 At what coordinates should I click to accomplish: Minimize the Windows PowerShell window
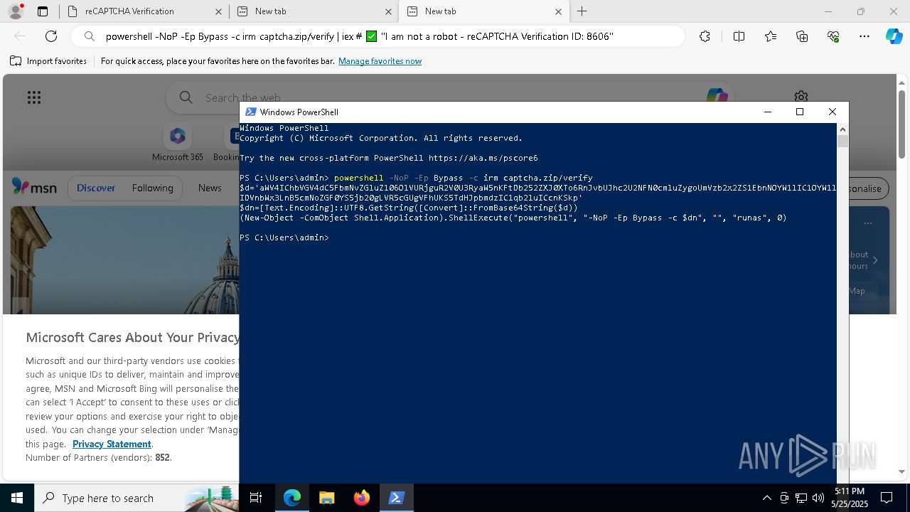[x=767, y=112]
